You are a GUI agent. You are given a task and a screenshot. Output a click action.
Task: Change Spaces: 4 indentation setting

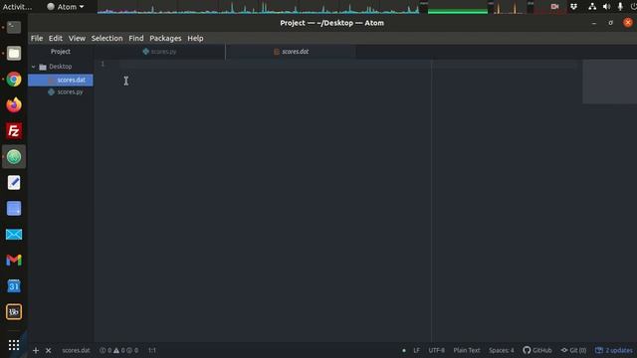[502, 350]
